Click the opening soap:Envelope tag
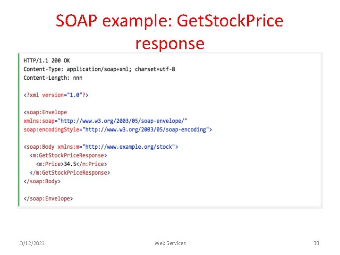This screenshot has height=255, width=340. (x=45, y=112)
